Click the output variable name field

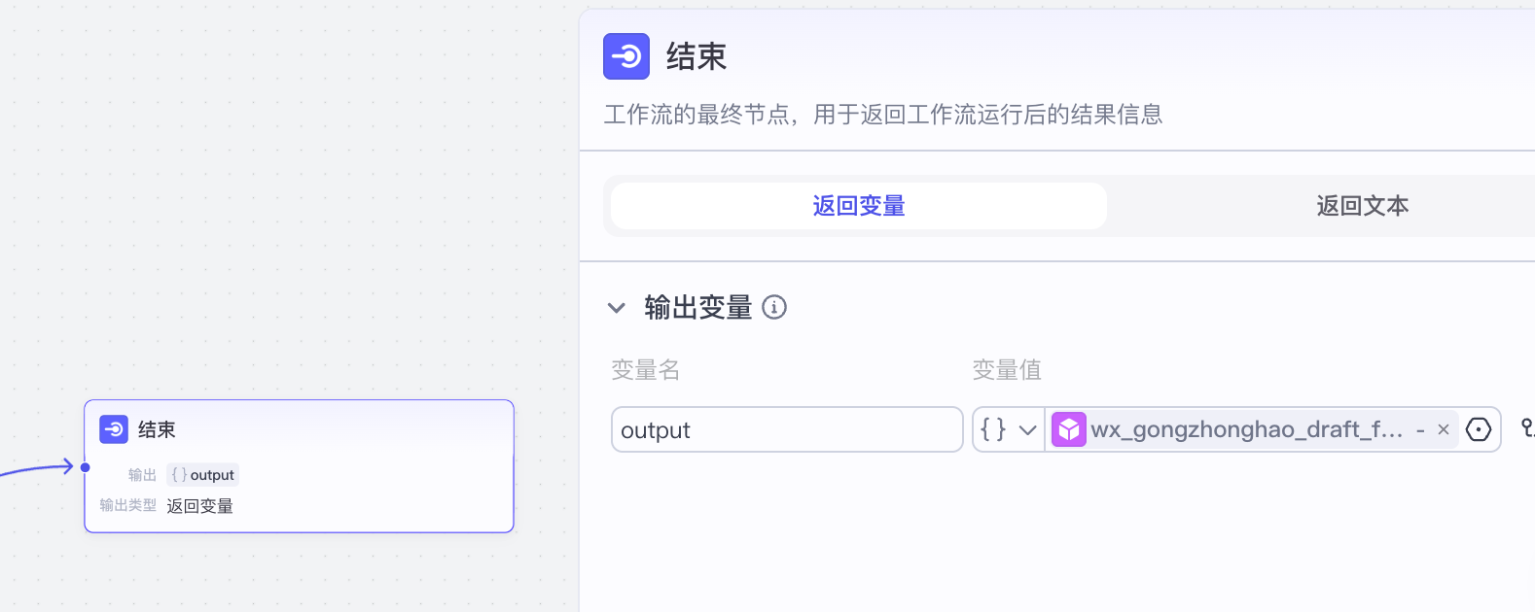pyautogui.click(x=786, y=429)
